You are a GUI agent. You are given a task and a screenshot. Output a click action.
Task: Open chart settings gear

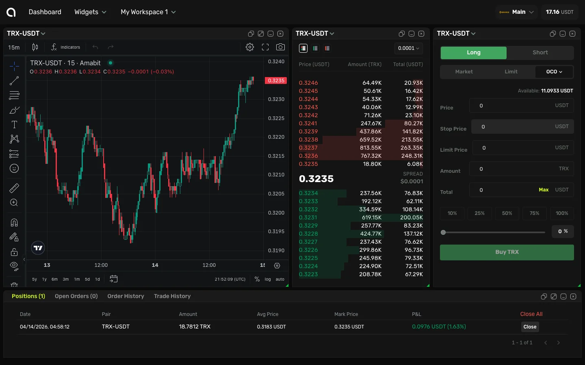click(249, 47)
